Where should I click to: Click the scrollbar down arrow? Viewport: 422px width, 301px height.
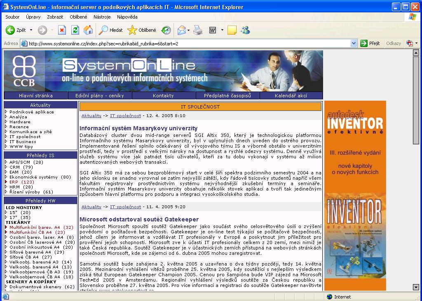[x=416, y=287]
